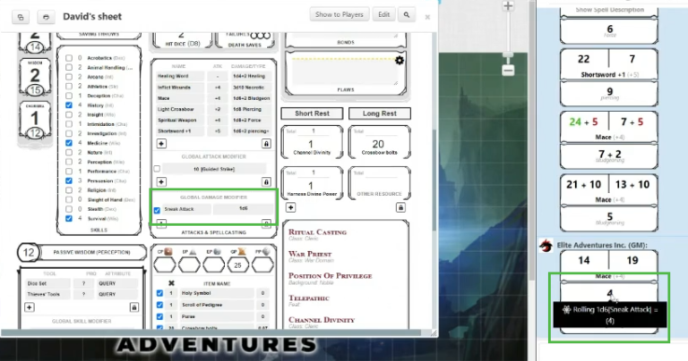Viewport: 688px width, 361px height.
Task: Uncheck the Medicine skill proficiency
Action: 69,143
